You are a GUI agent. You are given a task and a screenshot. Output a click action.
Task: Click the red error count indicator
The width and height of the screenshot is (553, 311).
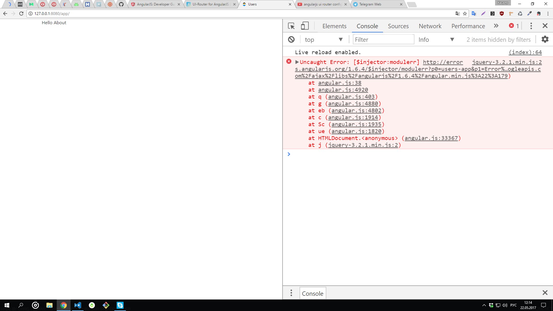[514, 26]
